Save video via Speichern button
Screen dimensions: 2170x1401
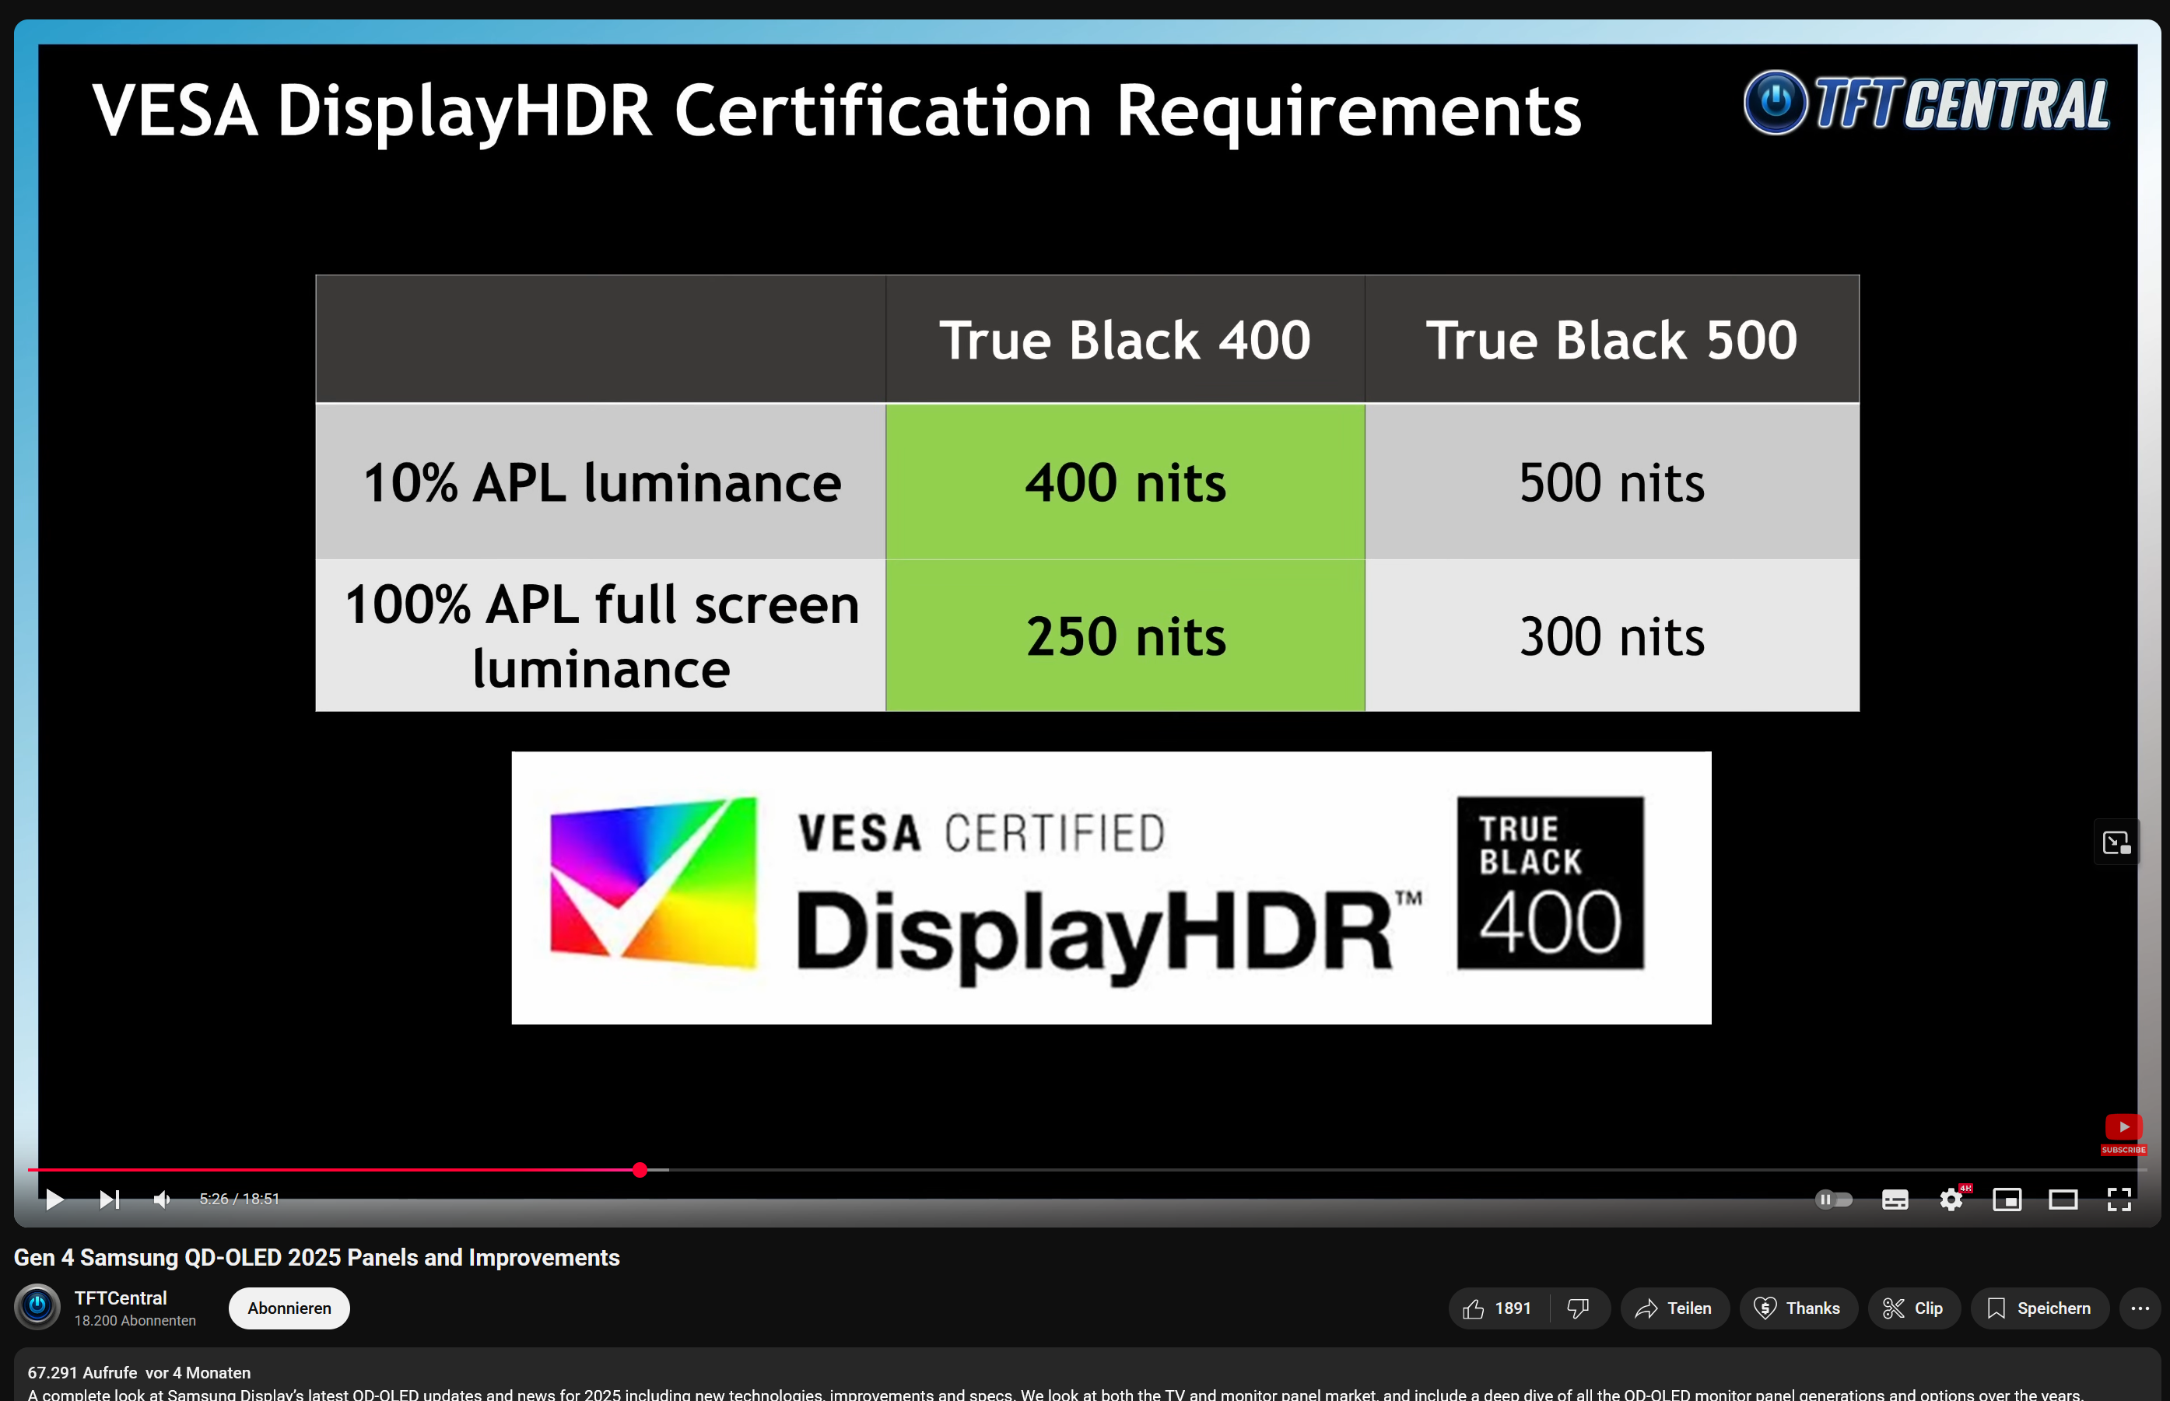click(2039, 1308)
